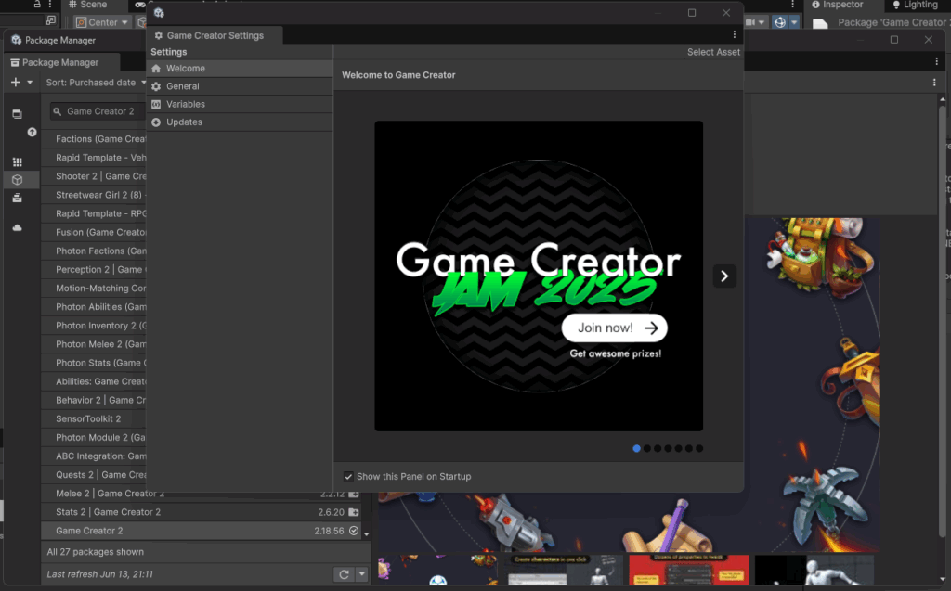Open the Sort: Purchased date dropdown
This screenshot has height=591, width=951.
pyautogui.click(x=96, y=83)
